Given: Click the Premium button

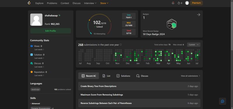Looking at the screenshot, I should (196, 3).
